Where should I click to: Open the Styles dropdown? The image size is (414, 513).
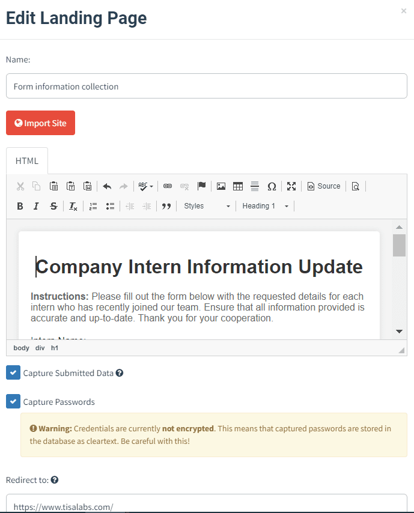207,206
